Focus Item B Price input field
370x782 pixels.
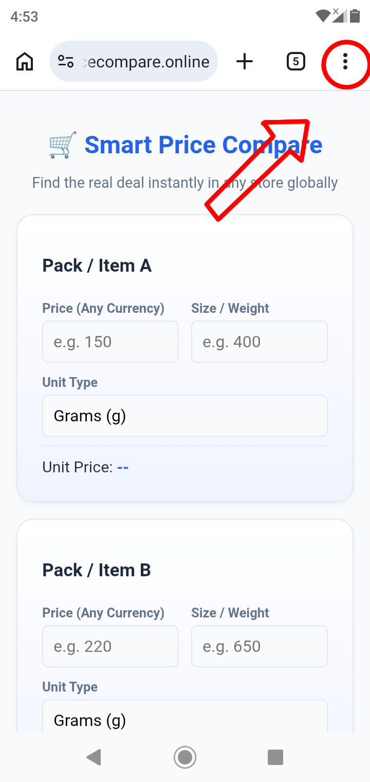[110, 646]
